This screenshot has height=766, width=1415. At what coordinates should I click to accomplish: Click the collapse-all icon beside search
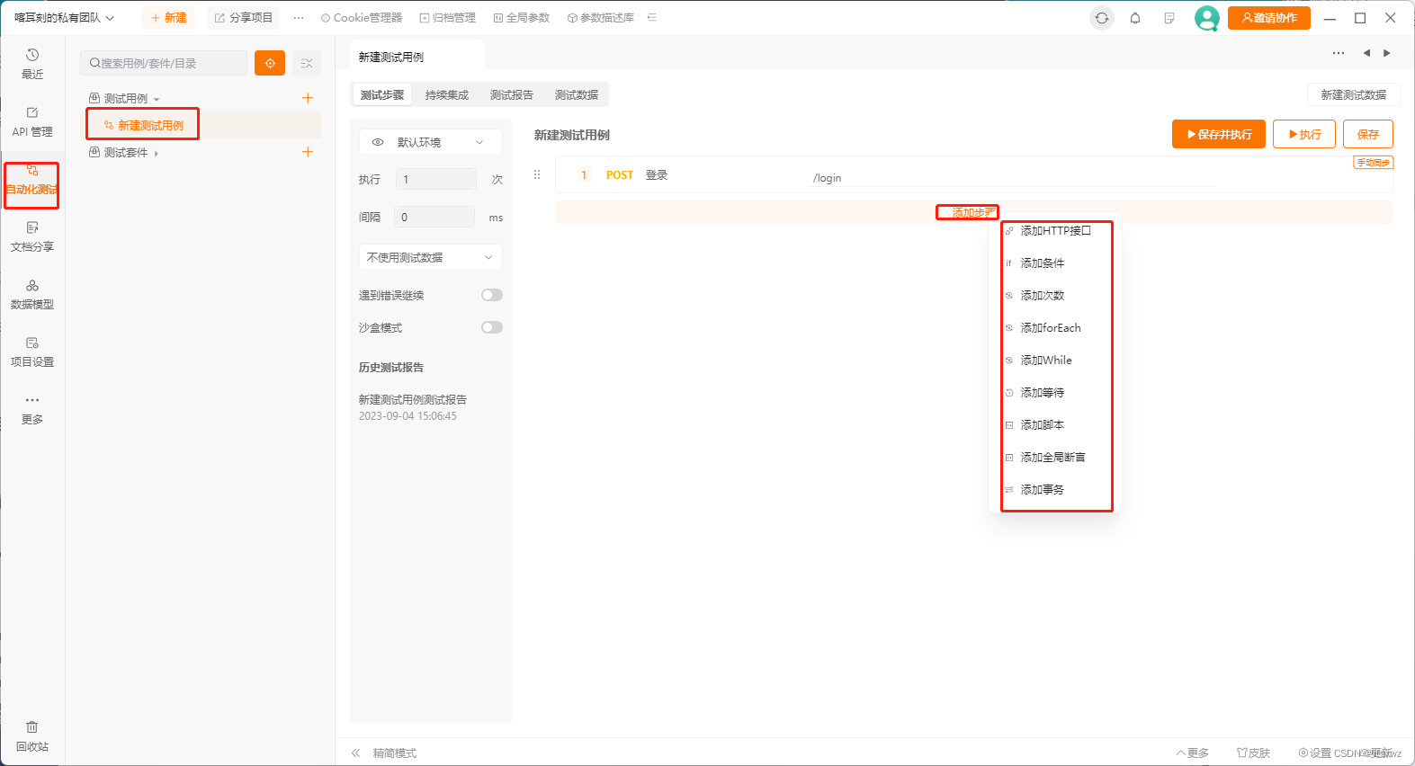pyautogui.click(x=307, y=63)
